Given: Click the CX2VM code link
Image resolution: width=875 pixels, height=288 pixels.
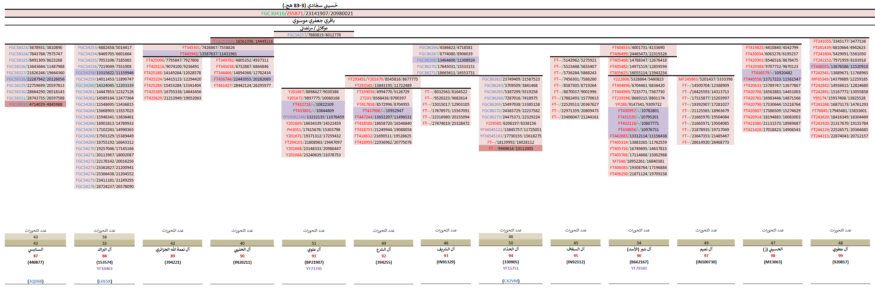Looking at the screenshot, I should [510, 281].
